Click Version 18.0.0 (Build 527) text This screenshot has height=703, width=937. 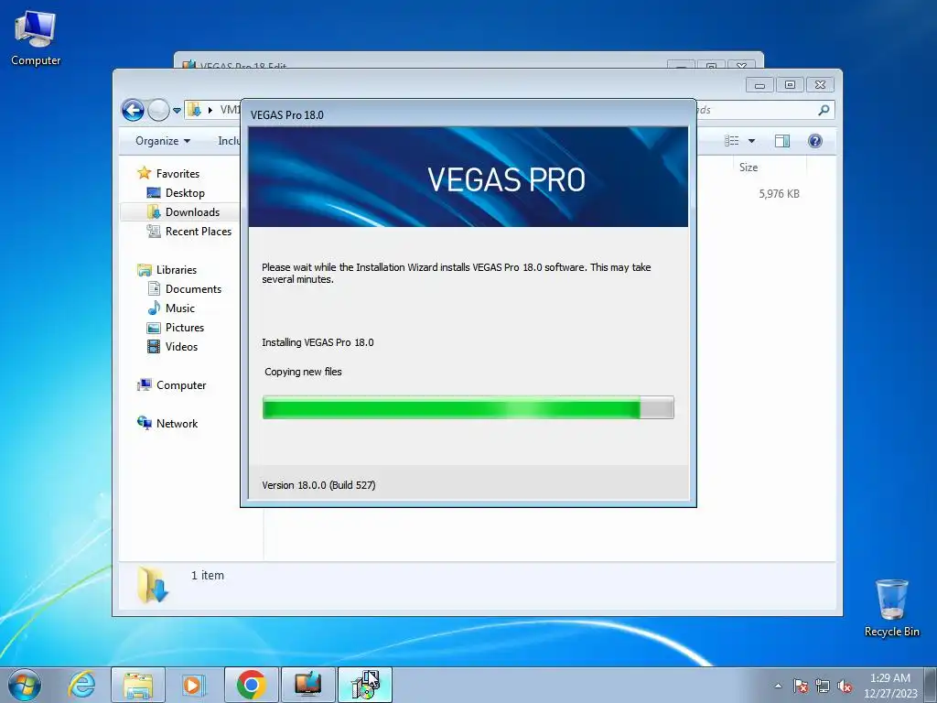pyautogui.click(x=318, y=485)
